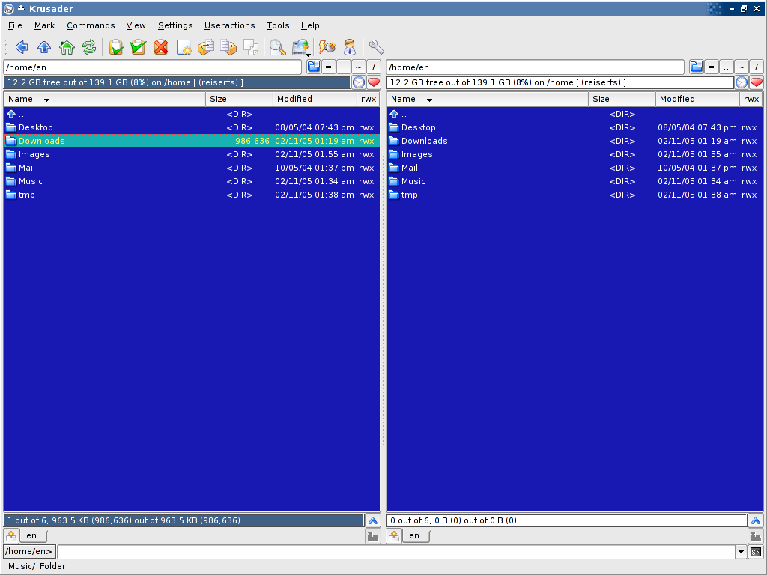Viewport: 767px width, 575px height.
Task: Create a new text file from toolbar
Action: 184,47
